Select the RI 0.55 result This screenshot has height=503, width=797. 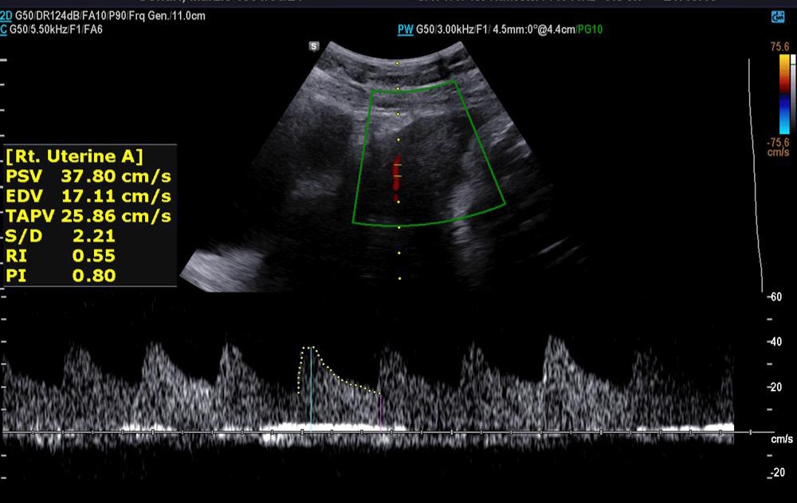pyautogui.click(x=61, y=256)
